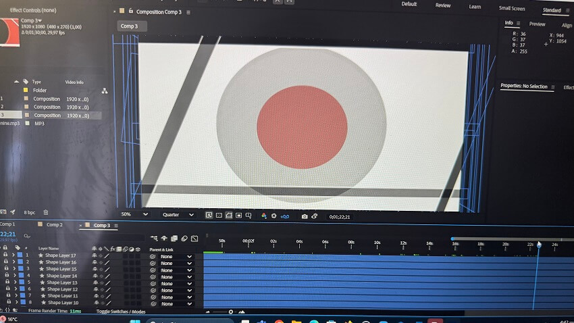Image resolution: width=574 pixels, height=323 pixels.
Task: Click the timeline layer search icon
Action: pos(27,237)
